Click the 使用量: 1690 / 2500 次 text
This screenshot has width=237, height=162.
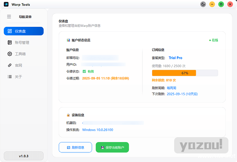pos(169,66)
